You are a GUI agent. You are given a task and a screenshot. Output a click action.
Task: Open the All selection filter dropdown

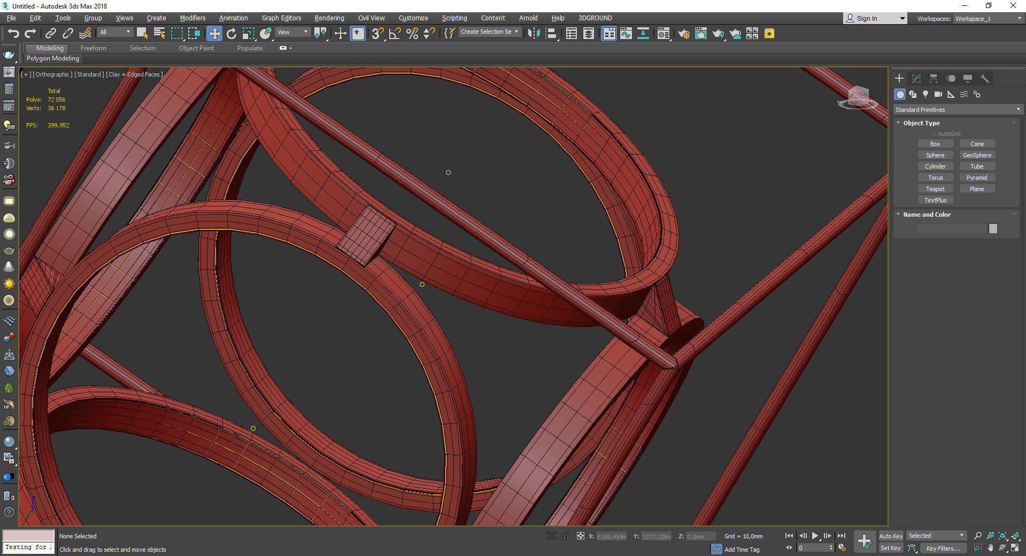click(x=114, y=32)
